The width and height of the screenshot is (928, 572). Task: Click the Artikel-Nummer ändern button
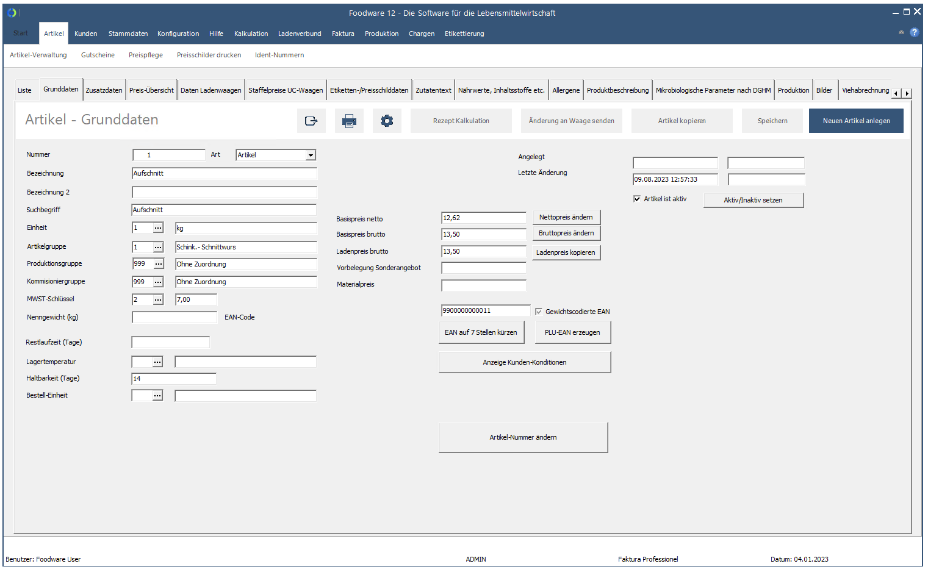tap(523, 437)
